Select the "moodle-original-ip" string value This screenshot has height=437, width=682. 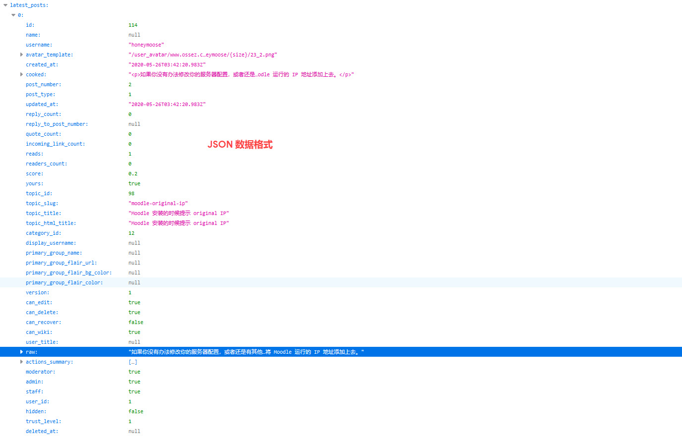[x=158, y=203]
